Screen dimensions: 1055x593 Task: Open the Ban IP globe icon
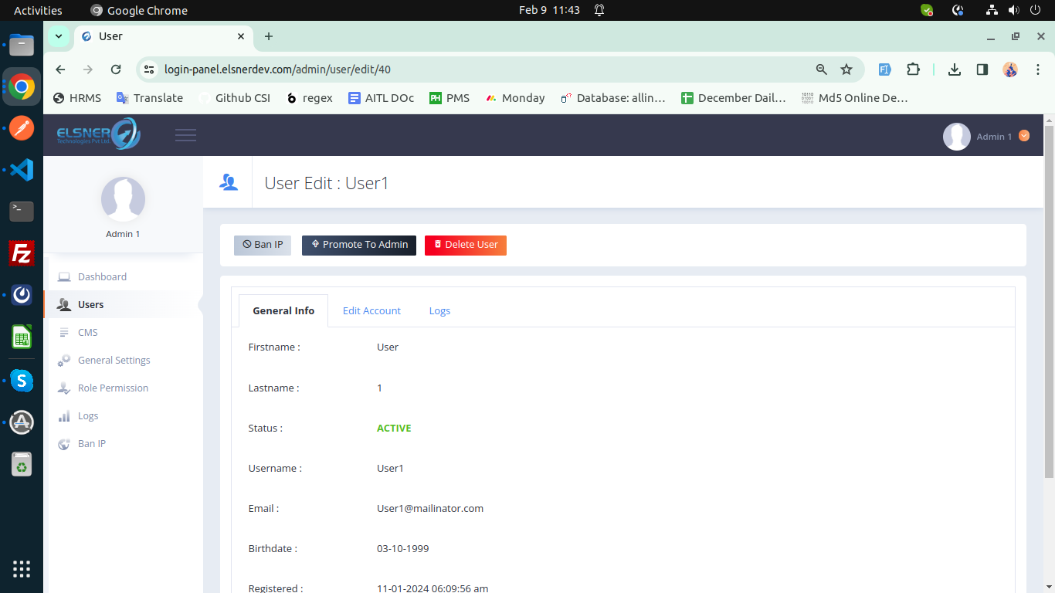pyautogui.click(x=63, y=443)
